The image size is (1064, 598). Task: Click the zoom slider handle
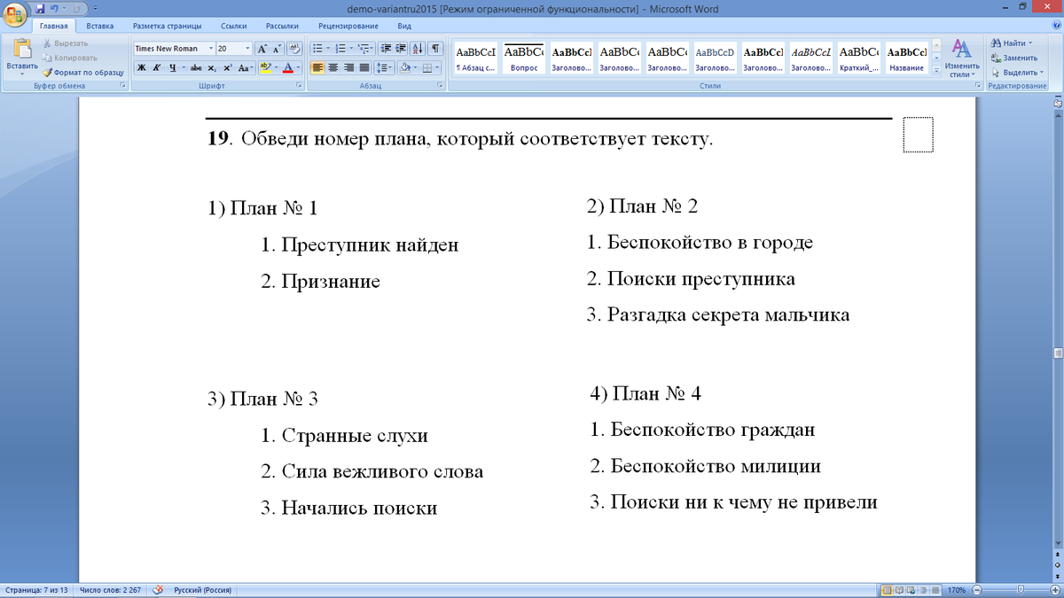1021,590
